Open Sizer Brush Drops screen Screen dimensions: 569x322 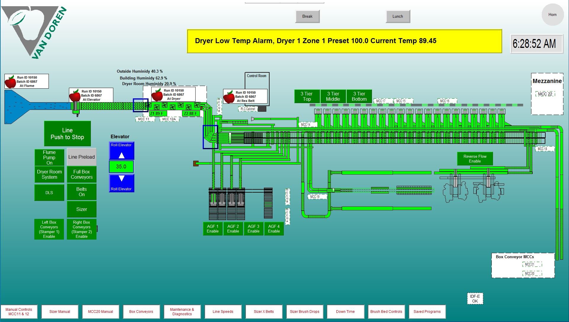(304, 312)
